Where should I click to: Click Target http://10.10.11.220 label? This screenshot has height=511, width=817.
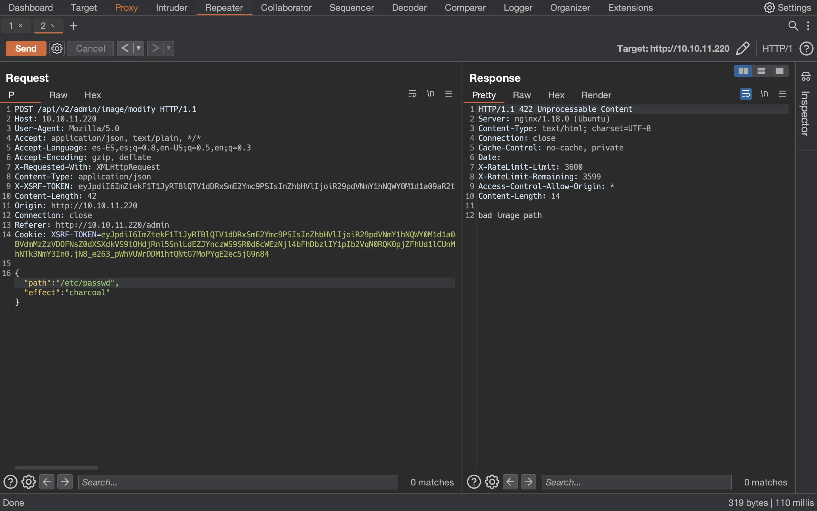(673, 48)
